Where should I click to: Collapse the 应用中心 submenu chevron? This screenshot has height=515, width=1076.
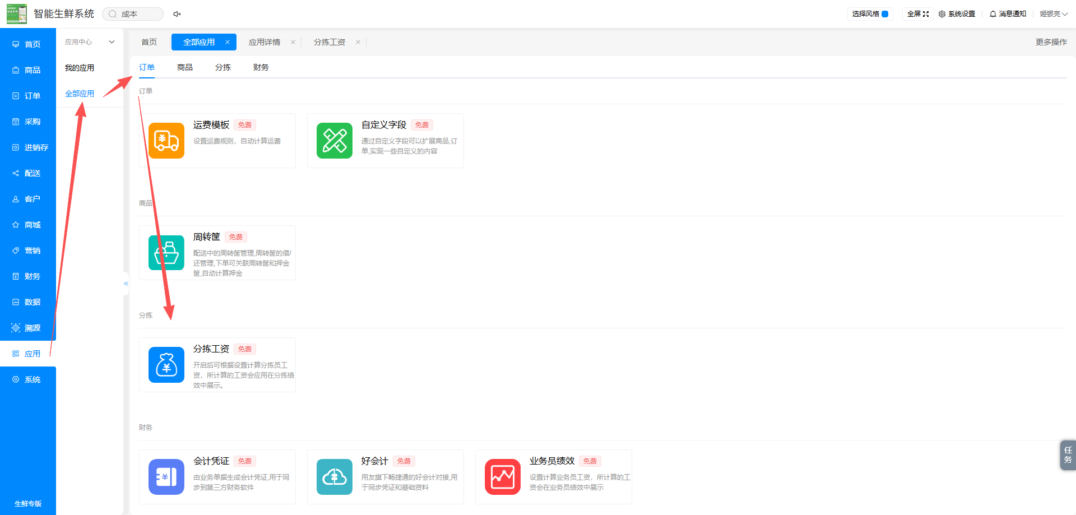[x=112, y=42]
